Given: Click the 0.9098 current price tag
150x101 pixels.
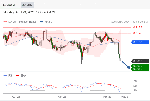Looking at the screenshot, I should [140, 61].
